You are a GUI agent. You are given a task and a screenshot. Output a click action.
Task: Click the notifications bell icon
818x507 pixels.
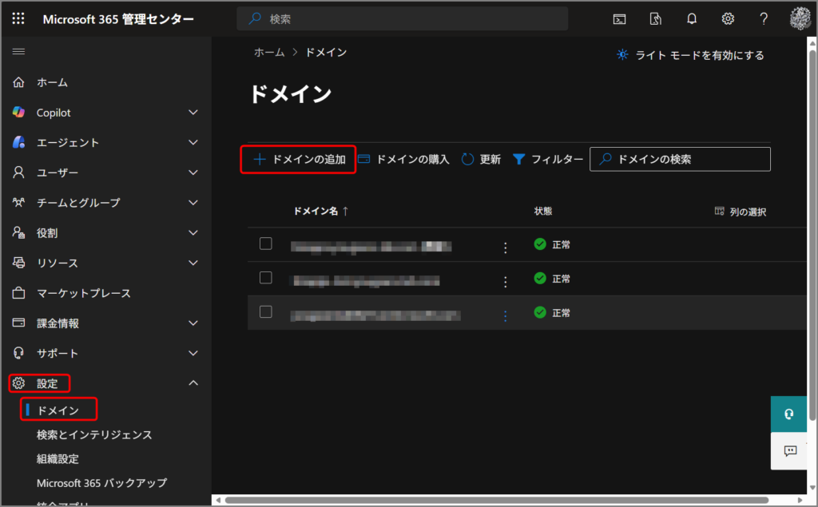(x=692, y=18)
